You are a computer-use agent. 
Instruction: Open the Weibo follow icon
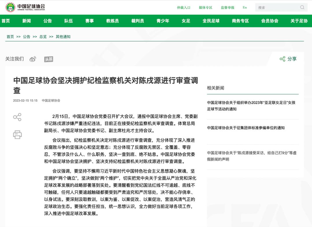[33, 59]
